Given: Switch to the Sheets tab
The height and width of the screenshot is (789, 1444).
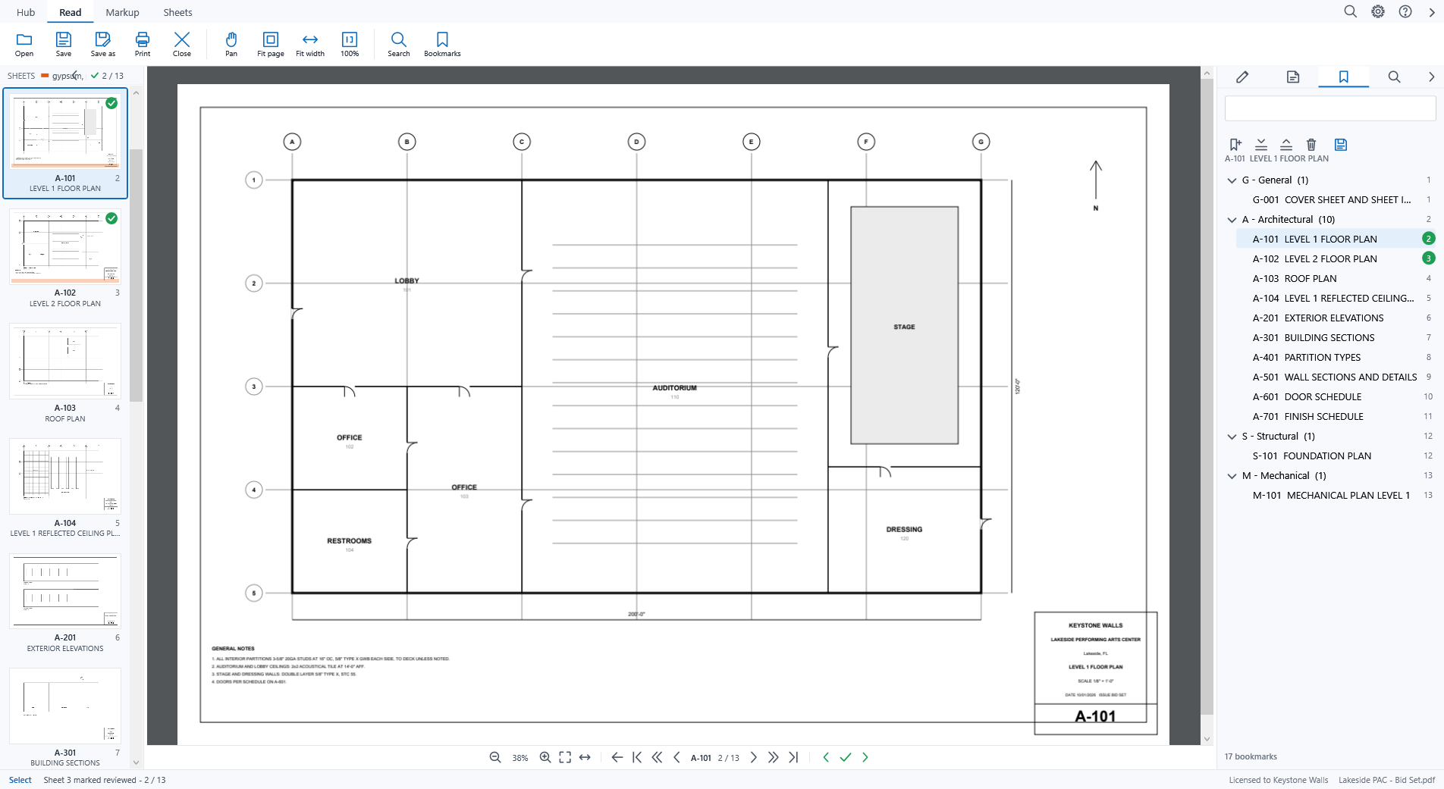Looking at the screenshot, I should coord(177,12).
